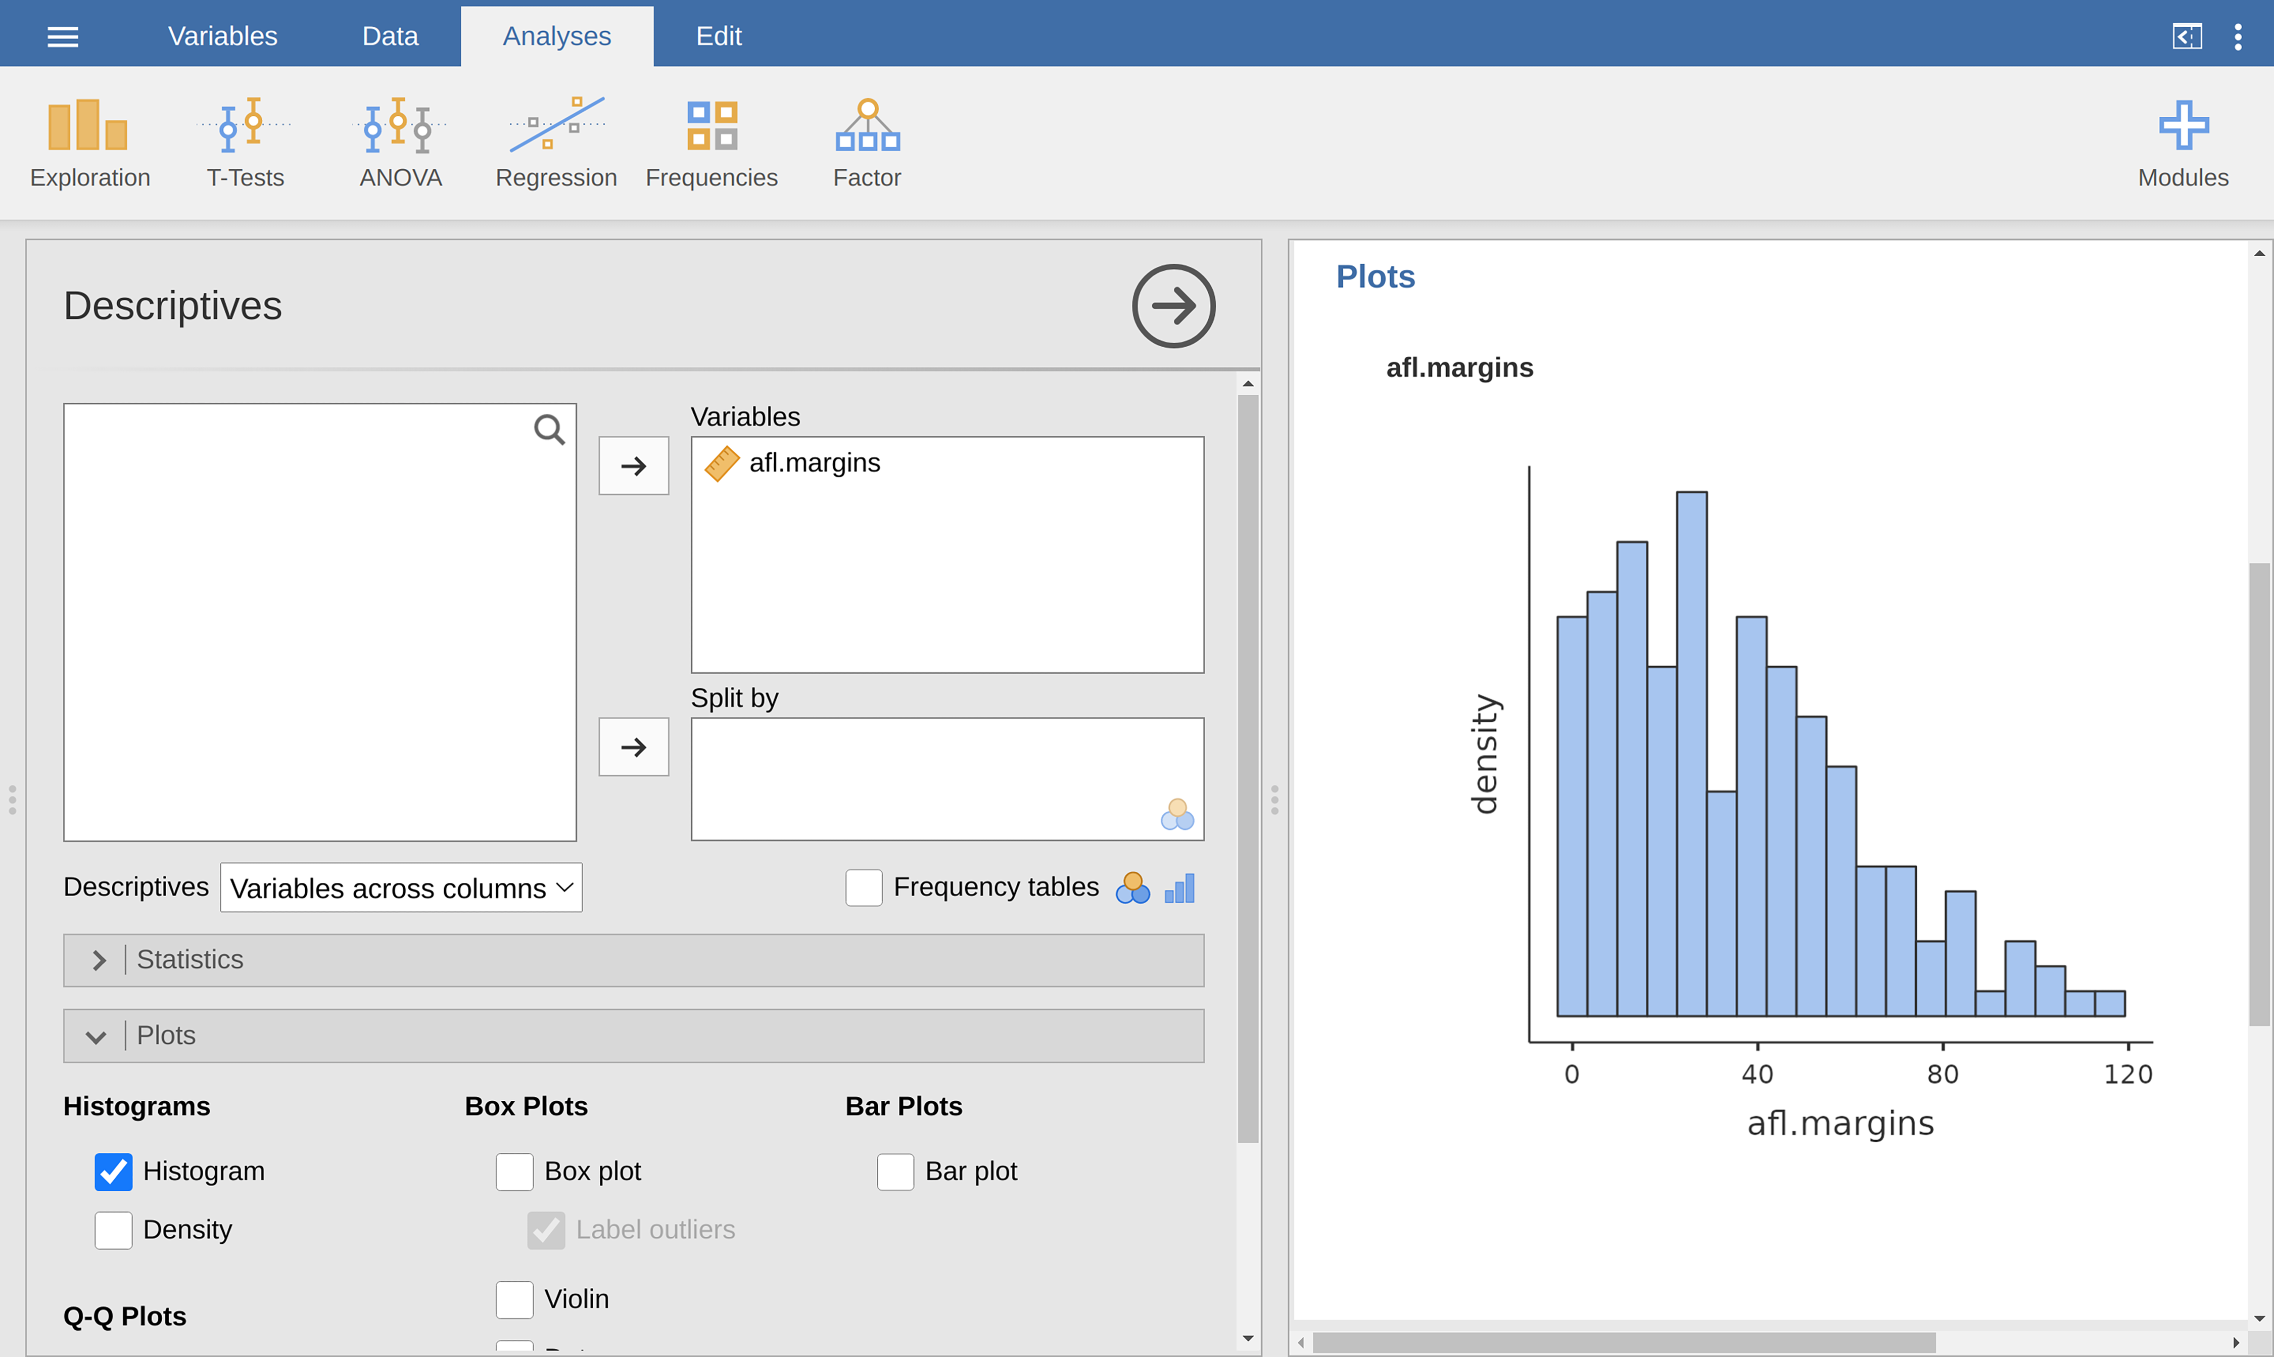Switch to the Analyses tab
Image resolution: width=2274 pixels, height=1357 pixels.
(557, 36)
